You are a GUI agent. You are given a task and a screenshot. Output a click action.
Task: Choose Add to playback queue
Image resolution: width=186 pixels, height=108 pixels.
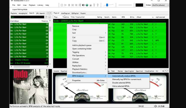[x=88, y=45]
